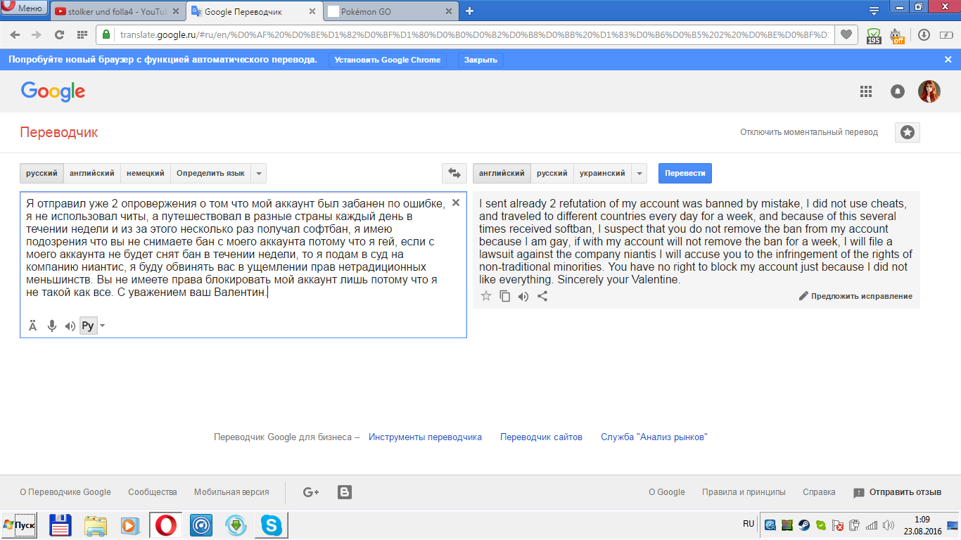Open the Windows Пуск start button
This screenshot has height=540, width=961.
click(20, 525)
